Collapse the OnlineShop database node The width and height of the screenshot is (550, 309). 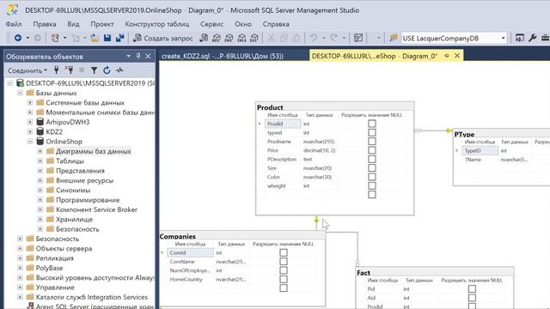(x=30, y=142)
